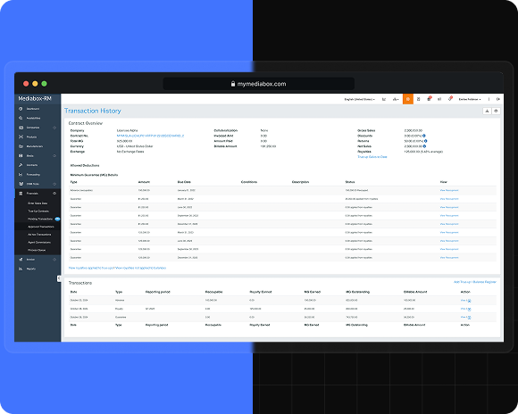Select True-Up Contracts submenu item
518x414 pixels.
pos(38,211)
